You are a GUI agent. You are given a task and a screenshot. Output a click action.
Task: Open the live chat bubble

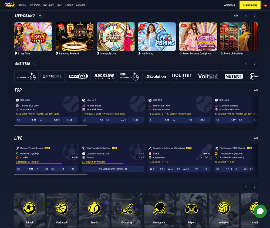pos(260,211)
